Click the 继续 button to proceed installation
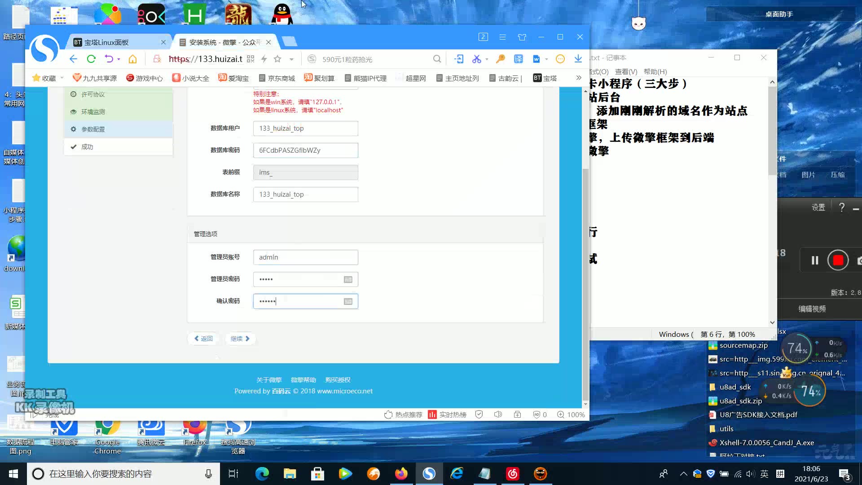Viewport: 862px width, 485px height. pos(240,338)
